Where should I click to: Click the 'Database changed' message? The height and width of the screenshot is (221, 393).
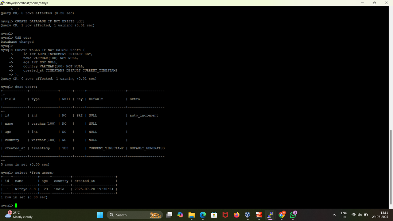tap(17, 42)
